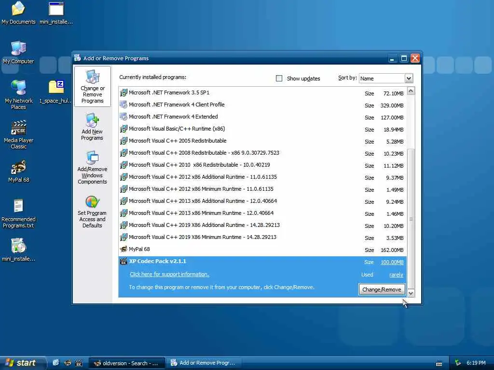Select Visual C++ 2019 X86 Minimum Runtime row
This screenshot has width=494, height=370.
263,237
